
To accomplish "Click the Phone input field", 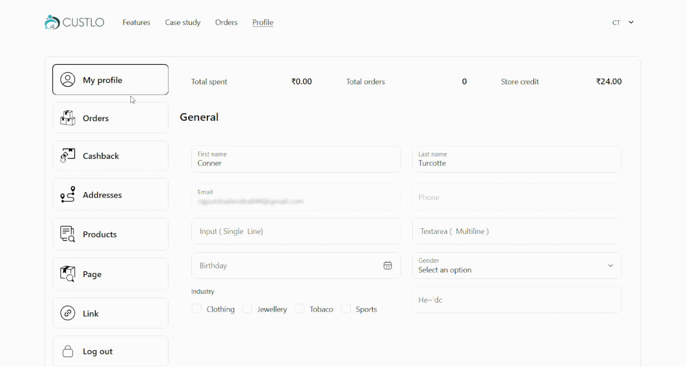I will [517, 197].
